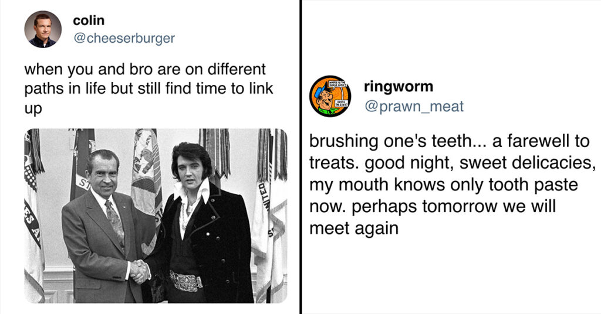Image resolution: width=601 pixels, height=314 pixels.
Task: Select the "different paths in life" tweet text
Action: click(148, 88)
